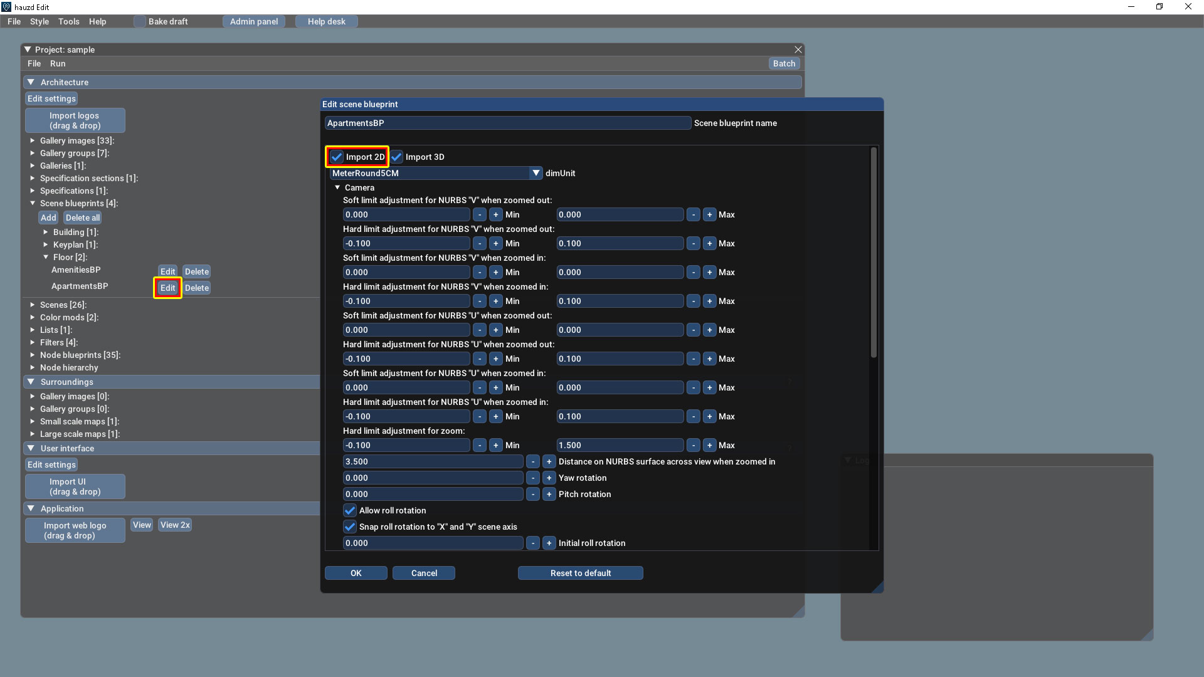The height and width of the screenshot is (677, 1204).
Task: Collapse the Architecture section triangle
Action: (x=31, y=82)
